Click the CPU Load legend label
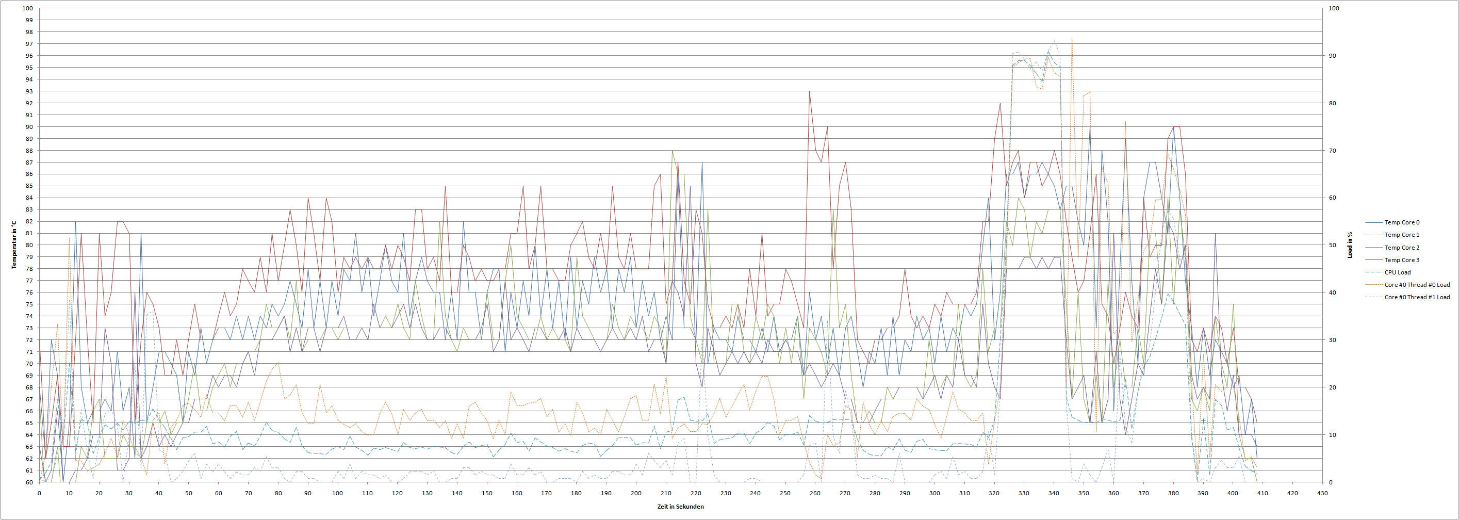 pos(1397,272)
